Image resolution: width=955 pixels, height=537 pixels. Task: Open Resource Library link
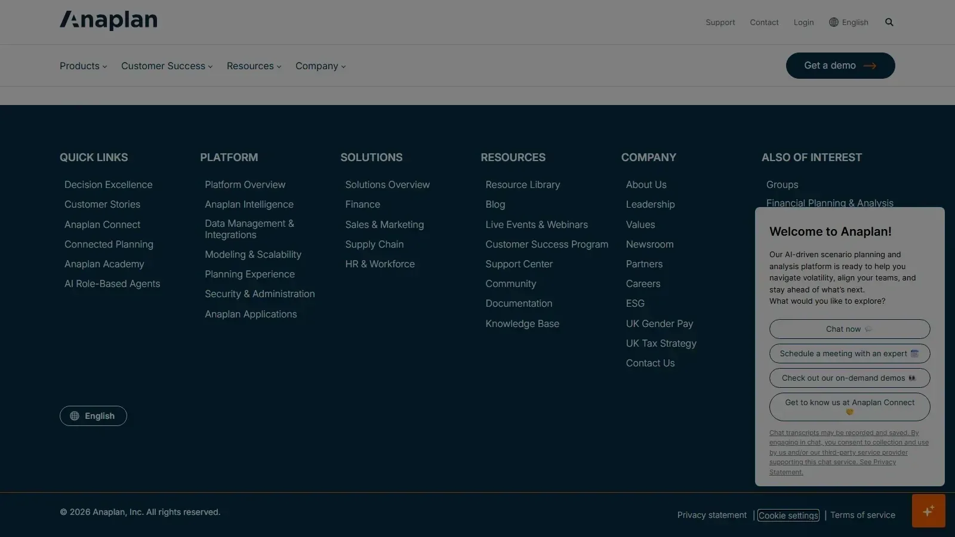(x=523, y=185)
